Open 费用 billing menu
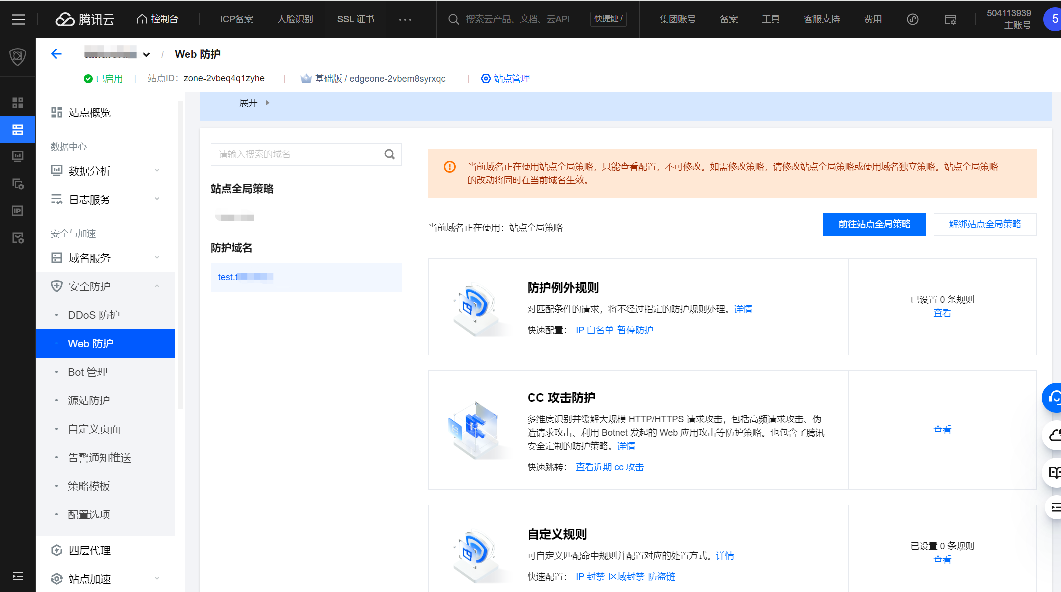Screen dimensions: 1061x592 pyautogui.click(x=873, y=19)
